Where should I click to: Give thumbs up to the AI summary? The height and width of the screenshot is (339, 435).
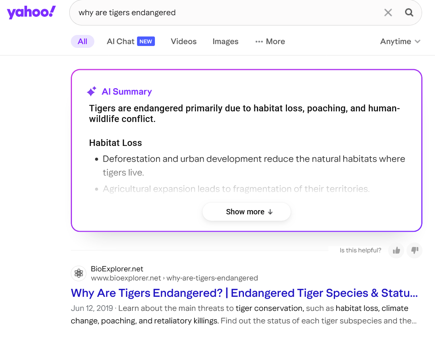pos(396,250)
